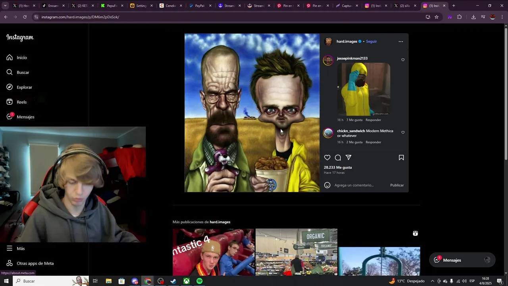The height and width of the screenshot is (286, 508).
Task: Open Mensajes in the left sidebar
Action: tap(20, 117)
